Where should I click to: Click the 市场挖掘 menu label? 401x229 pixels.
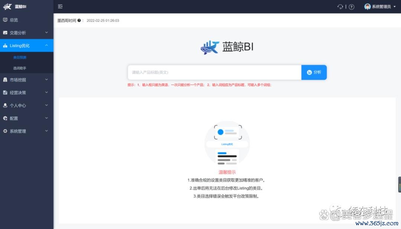click(x=18, y=80)
